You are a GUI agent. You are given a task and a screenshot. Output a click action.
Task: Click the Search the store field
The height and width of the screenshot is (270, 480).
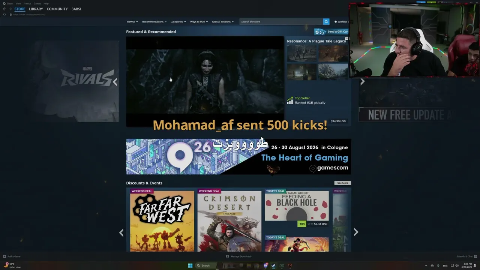[x=281, y=22]
